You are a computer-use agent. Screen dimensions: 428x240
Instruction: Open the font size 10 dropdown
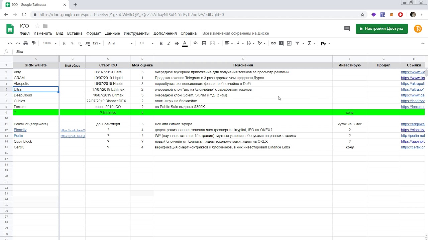[x=146, y=43]
